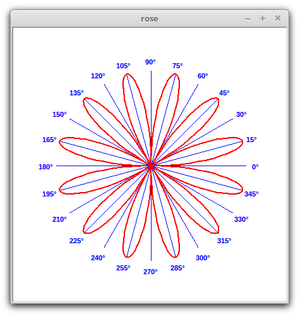This screenshot has width=298, height=314.
Task: Click the 0° angle label
Action: click(255, 167)
